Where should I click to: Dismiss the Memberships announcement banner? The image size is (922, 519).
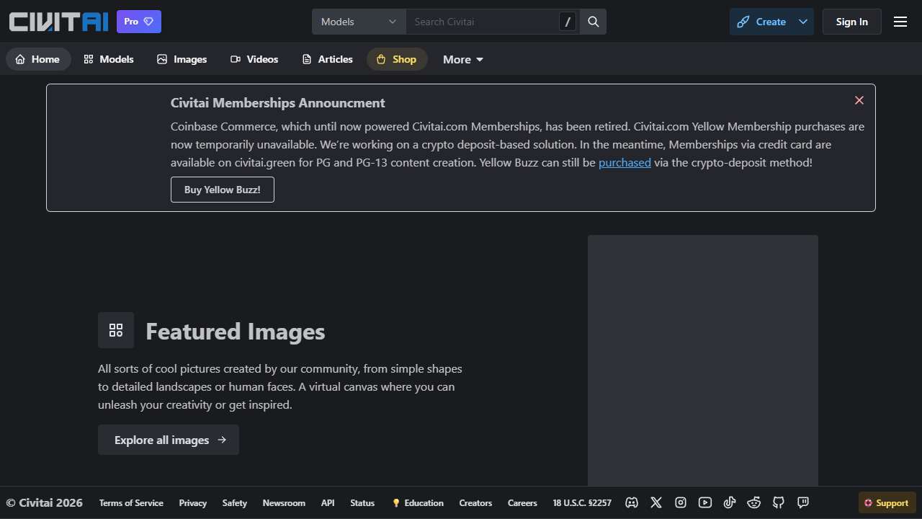point(859,100)
